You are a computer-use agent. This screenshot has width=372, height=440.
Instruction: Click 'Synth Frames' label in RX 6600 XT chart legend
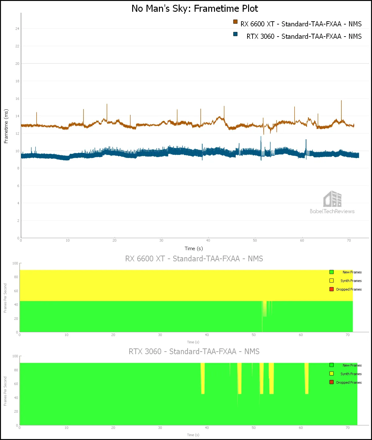pyautogui.click(x=351, y=281)
